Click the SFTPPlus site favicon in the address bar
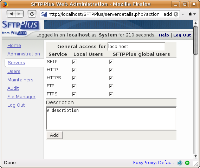 point(44,14)
